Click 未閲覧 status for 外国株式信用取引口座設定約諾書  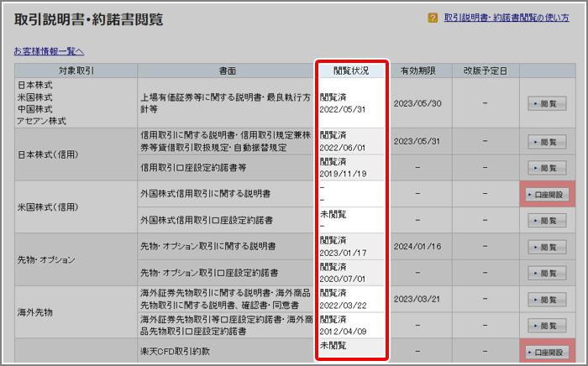[x=333, y=214]
